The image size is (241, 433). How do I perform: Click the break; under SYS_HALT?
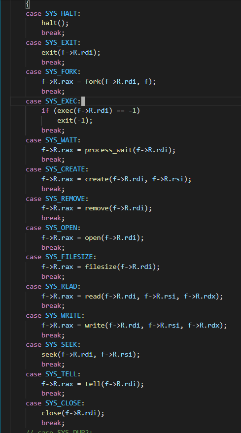[53, 33]
